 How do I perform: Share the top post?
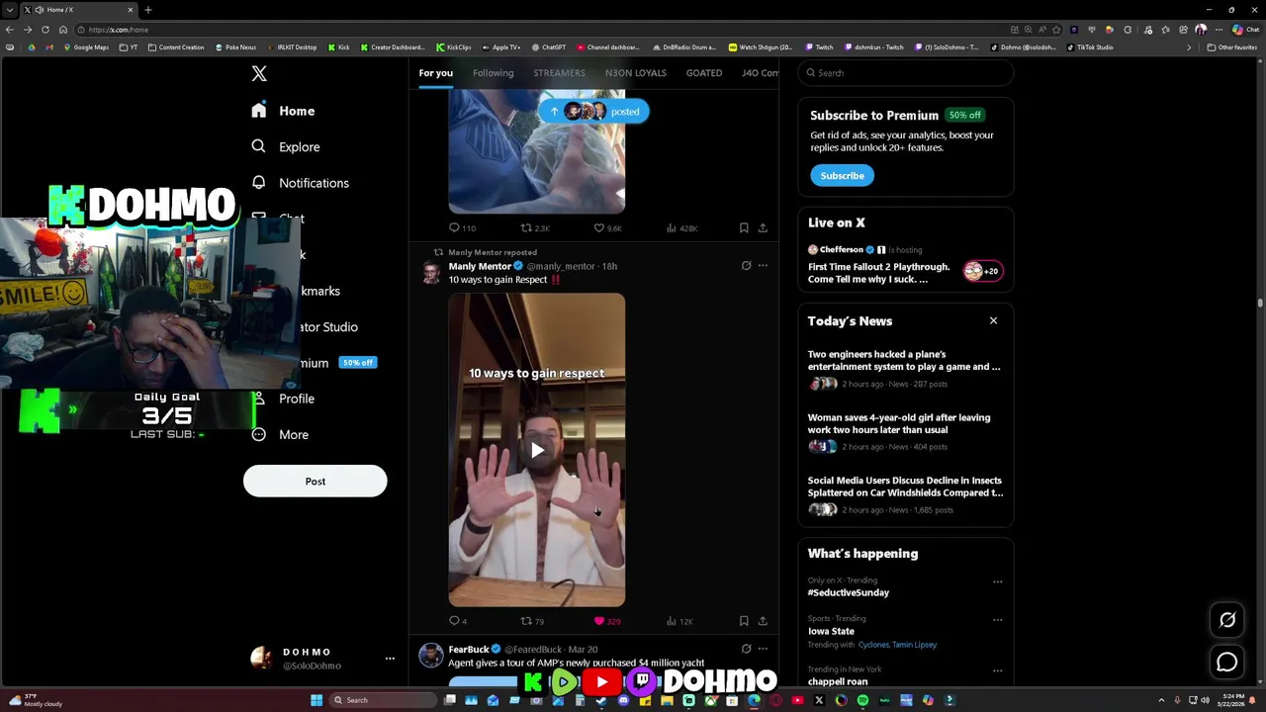[x=763, y=227]
